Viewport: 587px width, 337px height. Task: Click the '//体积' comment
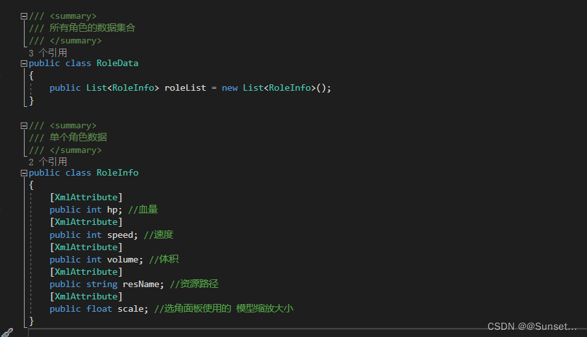pos(164,259)
